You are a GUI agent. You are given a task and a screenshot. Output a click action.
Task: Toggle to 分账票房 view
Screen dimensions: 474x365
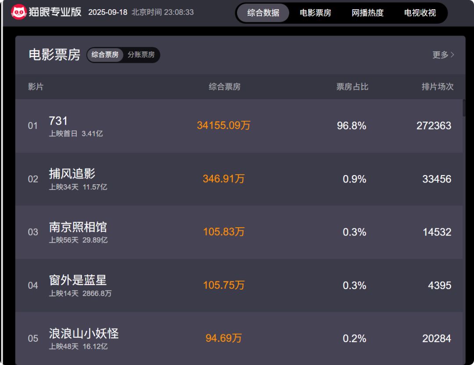141,55
